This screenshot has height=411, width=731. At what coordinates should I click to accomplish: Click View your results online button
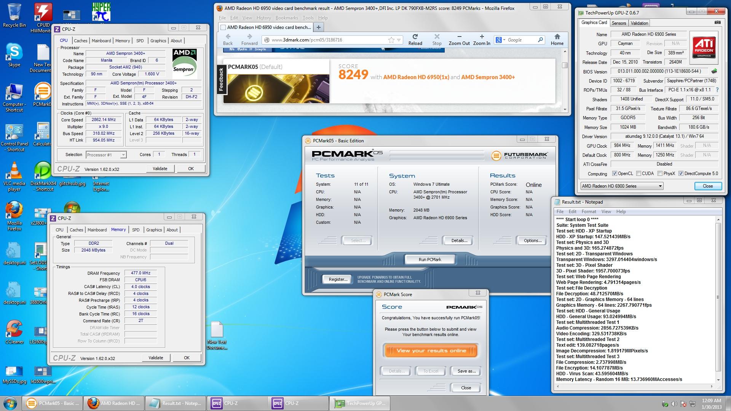click(431, 350)
